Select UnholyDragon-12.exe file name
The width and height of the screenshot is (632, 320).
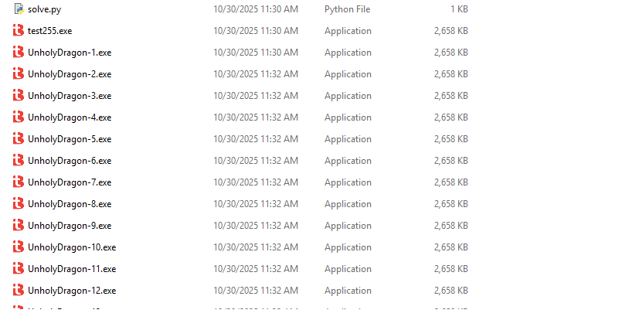(72, 291)
